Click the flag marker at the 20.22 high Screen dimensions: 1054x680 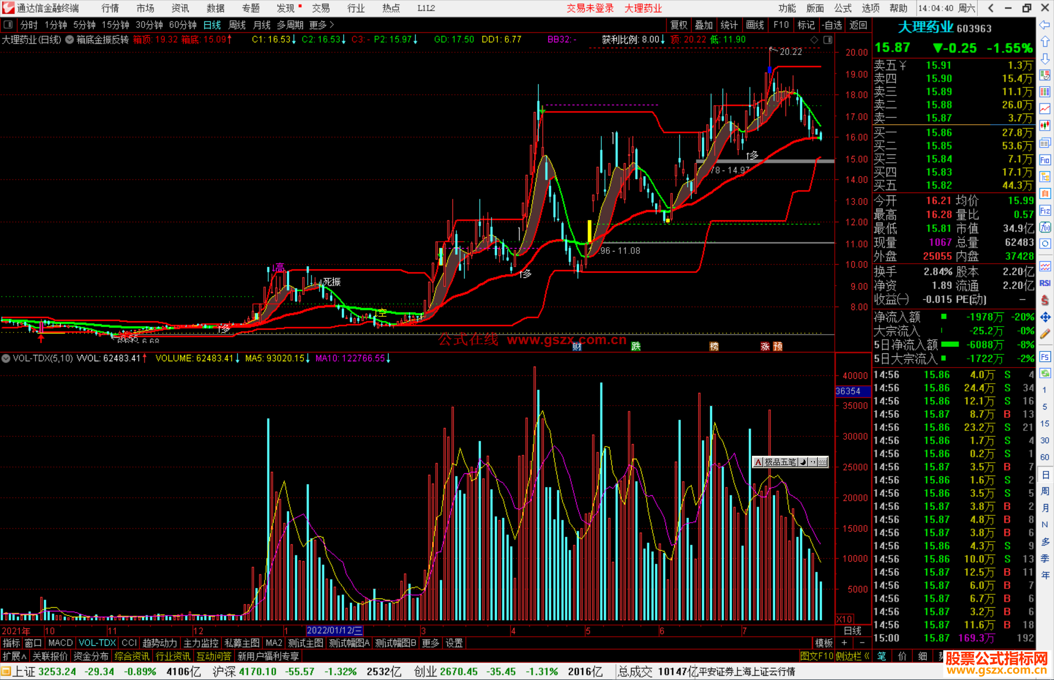pos(772,49)
